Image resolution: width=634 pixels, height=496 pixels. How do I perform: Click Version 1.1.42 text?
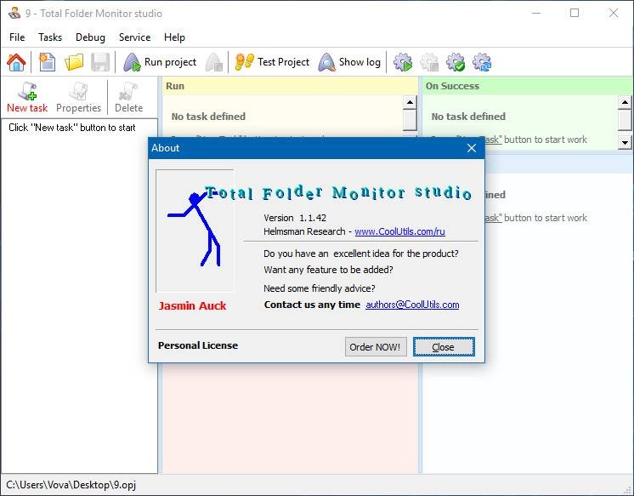[295, 218]
